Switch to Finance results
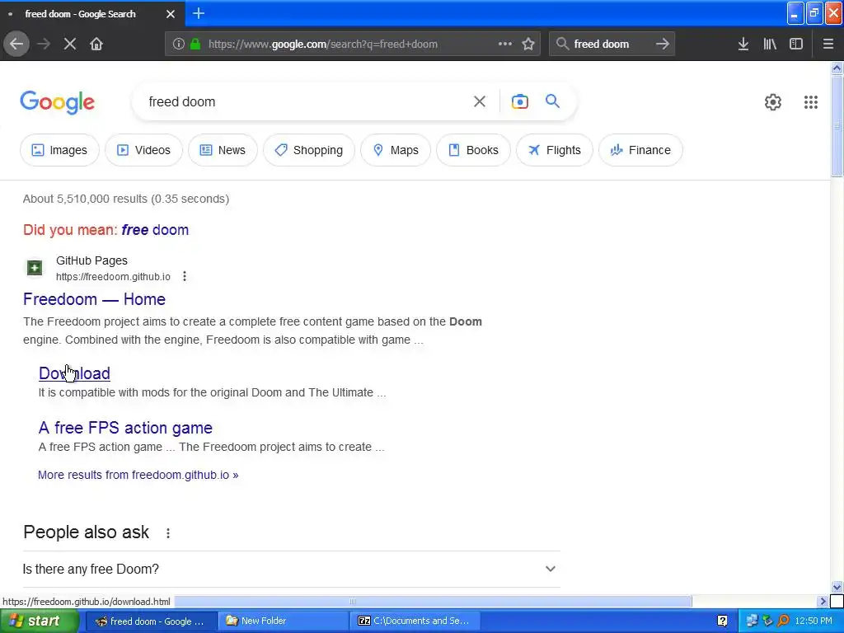The height and width of the screenshot is (633, 844). [640, 150]
